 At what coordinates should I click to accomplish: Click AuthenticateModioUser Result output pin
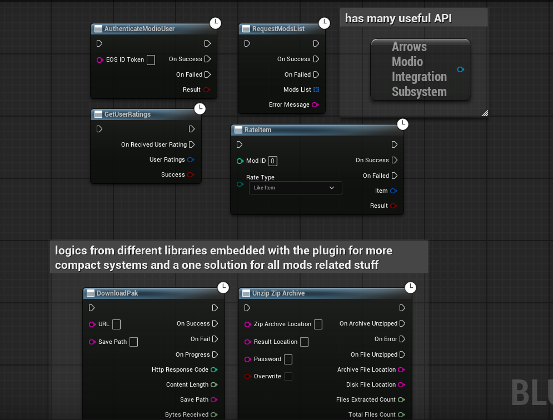207,89
